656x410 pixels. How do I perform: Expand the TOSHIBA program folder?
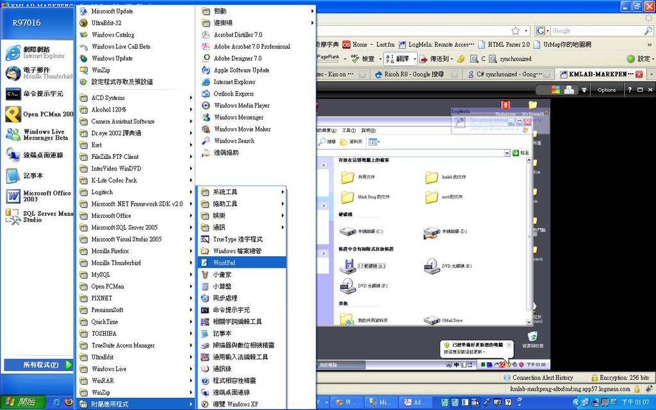[x=135, y=334]
